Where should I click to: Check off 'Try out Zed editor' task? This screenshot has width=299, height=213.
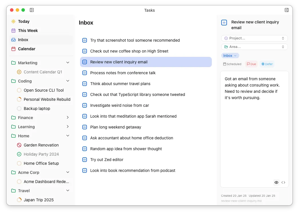85,160
